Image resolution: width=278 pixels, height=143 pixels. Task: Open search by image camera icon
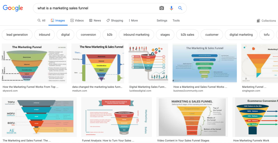click(x=161, y=8)
